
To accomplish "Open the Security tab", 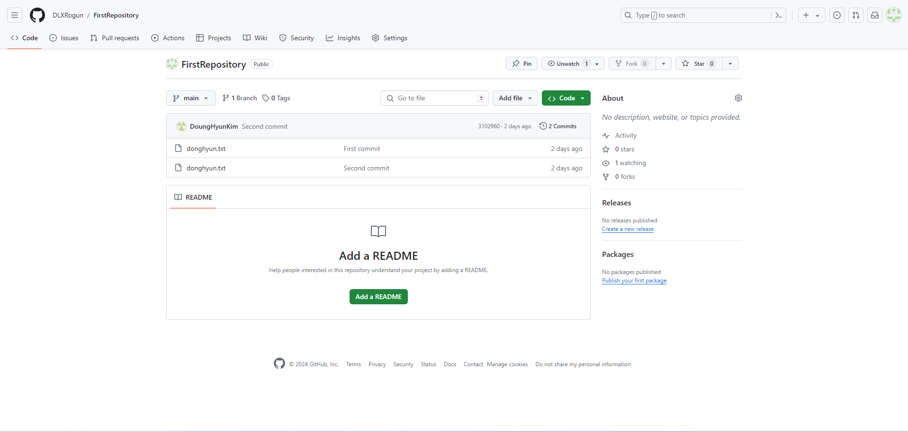I will click(297, 38).
